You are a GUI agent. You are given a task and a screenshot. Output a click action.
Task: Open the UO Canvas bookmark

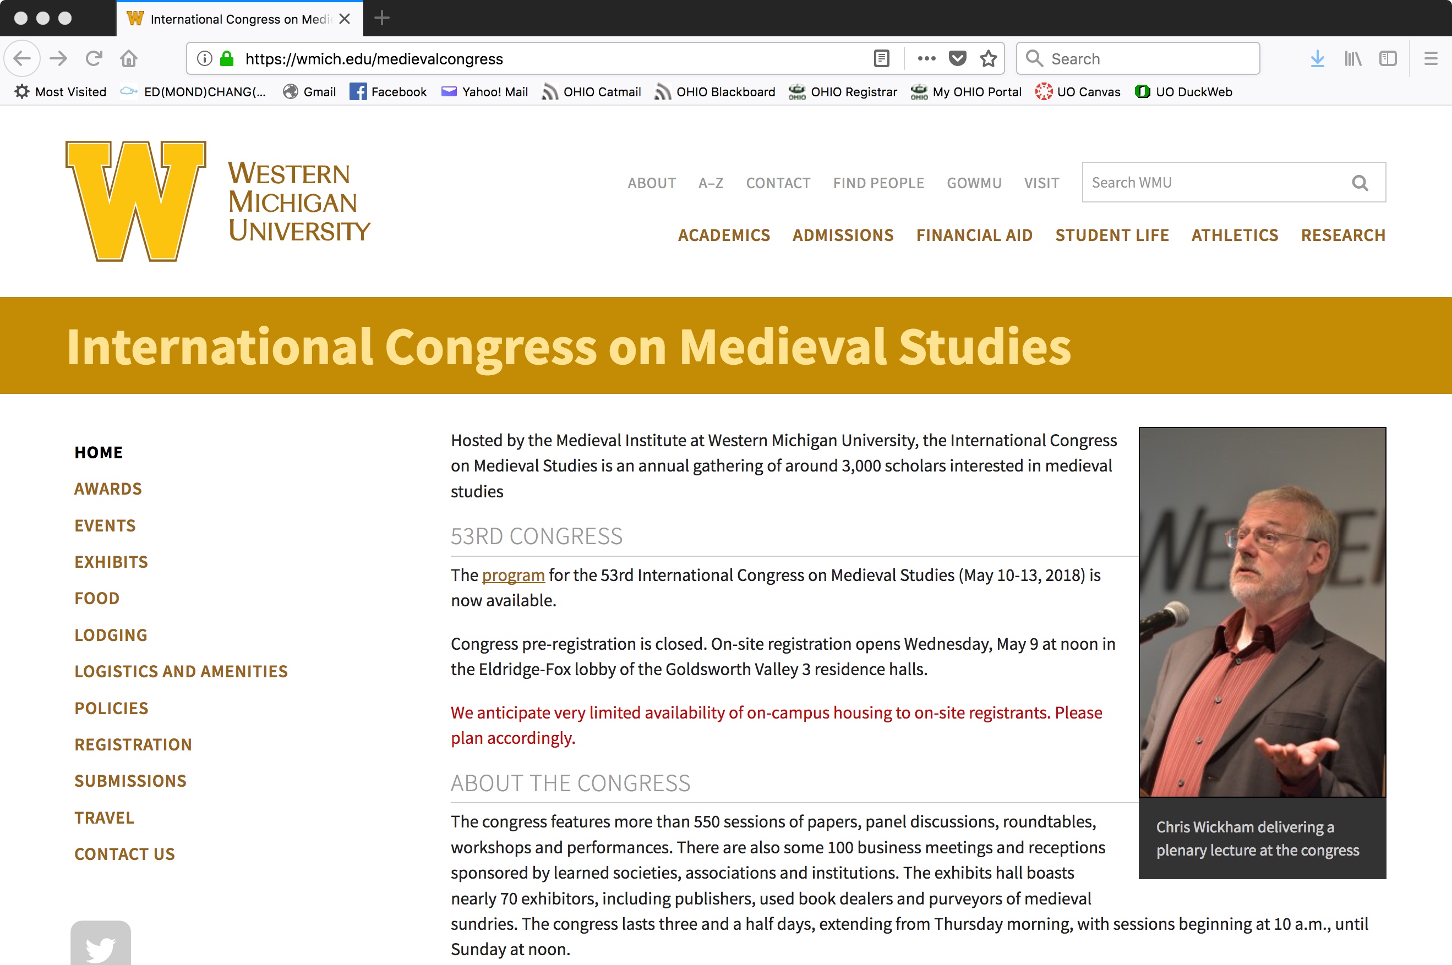[1077, 92]
